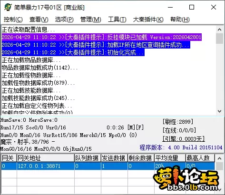
Task: Click the 最高人数 column header
Action: tap(200, 158)
